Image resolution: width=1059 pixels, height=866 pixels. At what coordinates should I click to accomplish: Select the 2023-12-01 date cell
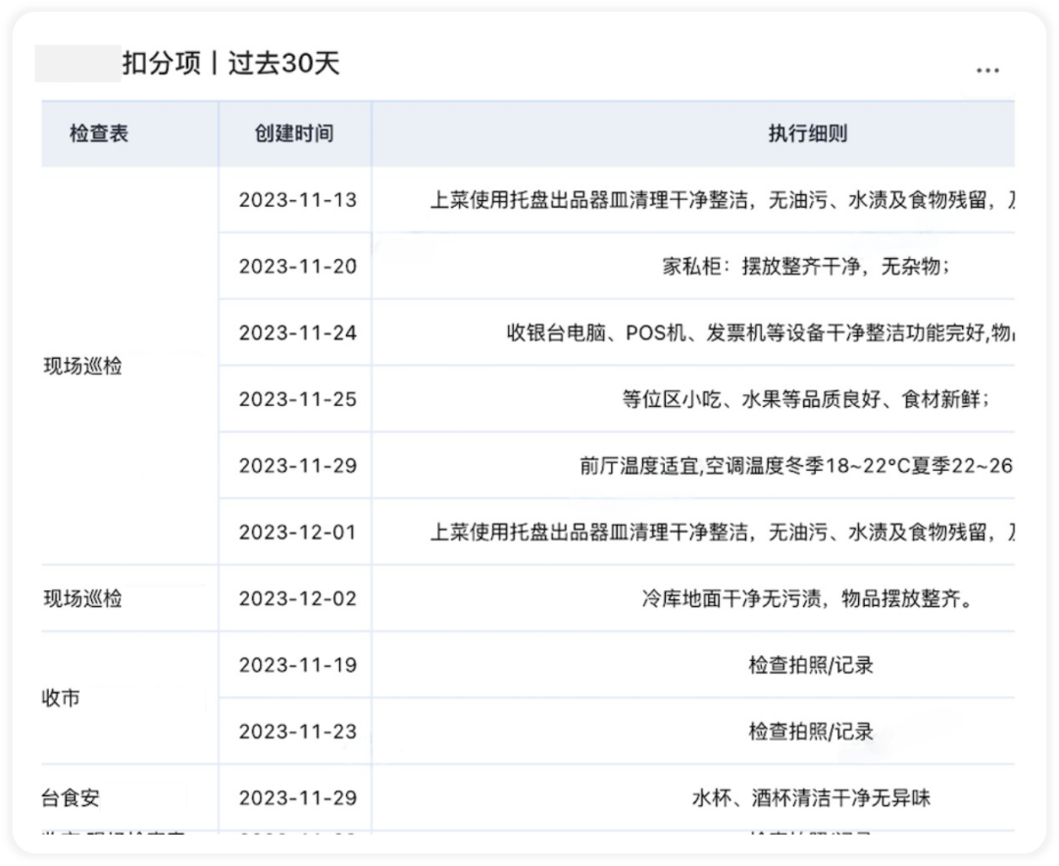[297, 533]
